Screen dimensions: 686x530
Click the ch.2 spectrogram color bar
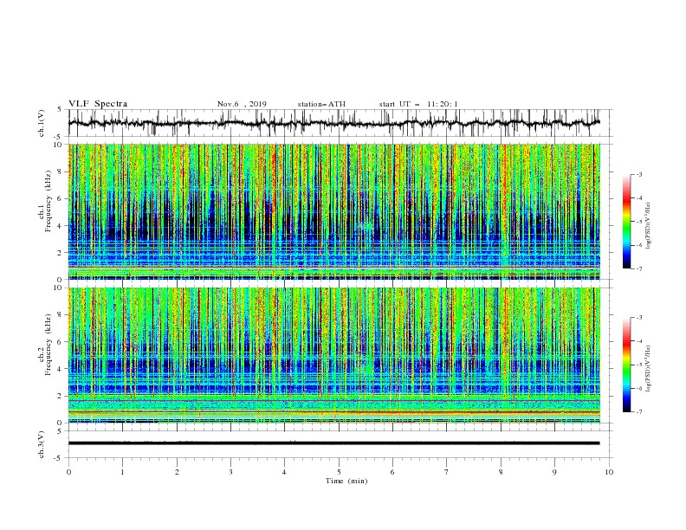click(627, 365)
